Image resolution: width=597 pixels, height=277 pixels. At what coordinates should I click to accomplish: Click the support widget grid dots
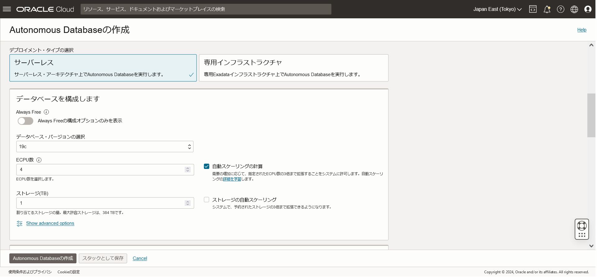(x=582, y=235)
